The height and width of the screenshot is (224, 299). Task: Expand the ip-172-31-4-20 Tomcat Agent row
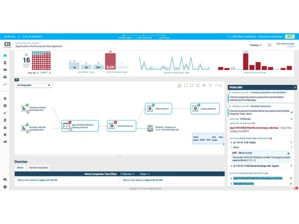(x=231, y=166)
